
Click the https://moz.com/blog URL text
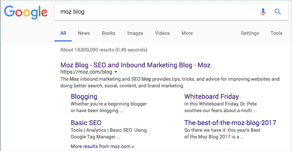[86, 72]
